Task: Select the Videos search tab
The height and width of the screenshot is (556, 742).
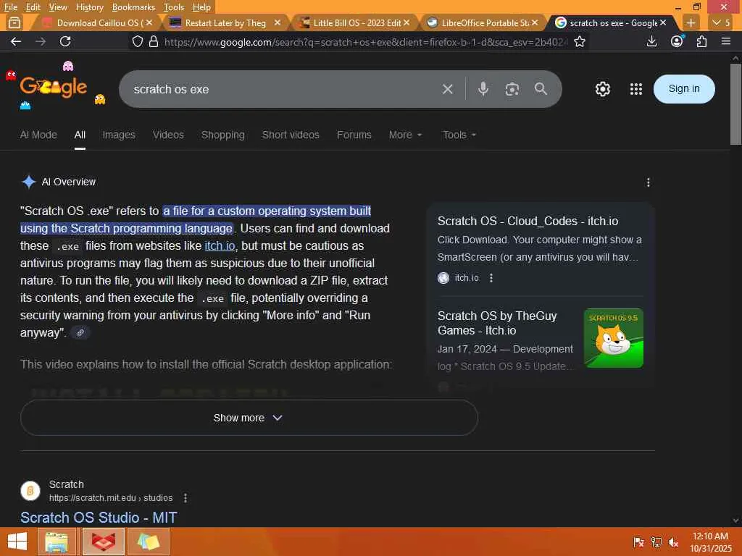Action: pyautogui.click(x=168, y=135)
